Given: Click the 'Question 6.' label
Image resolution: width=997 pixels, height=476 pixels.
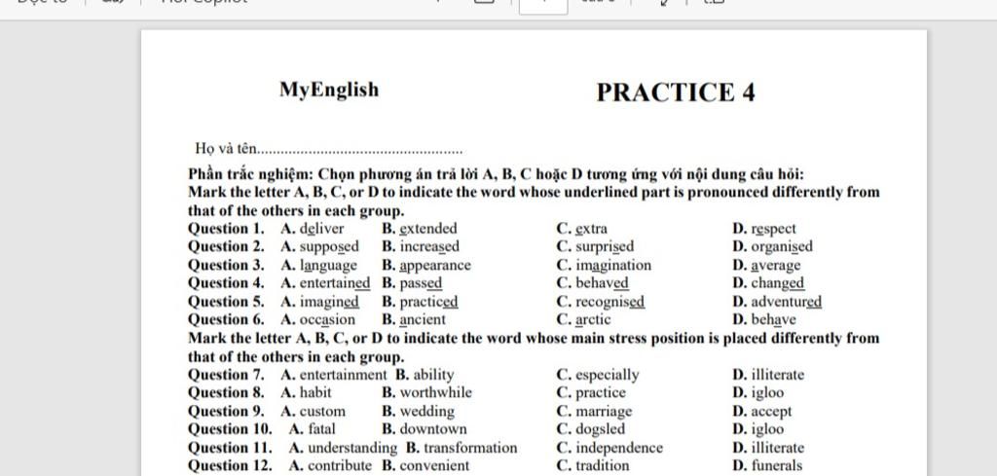Looking at the screenshot, I should point(226,319).
